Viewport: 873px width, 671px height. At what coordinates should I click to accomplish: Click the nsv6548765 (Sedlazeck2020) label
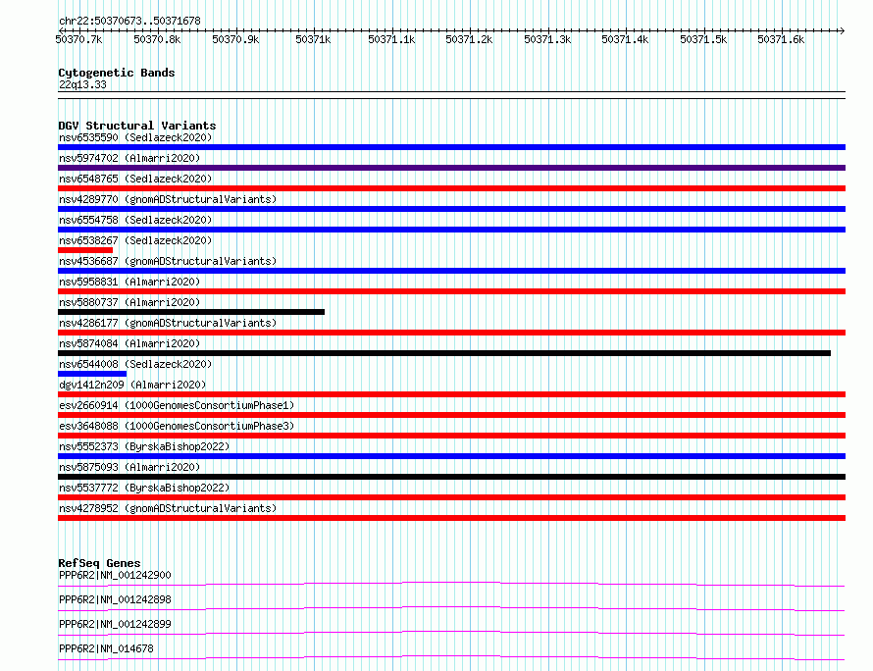[135, 179]
